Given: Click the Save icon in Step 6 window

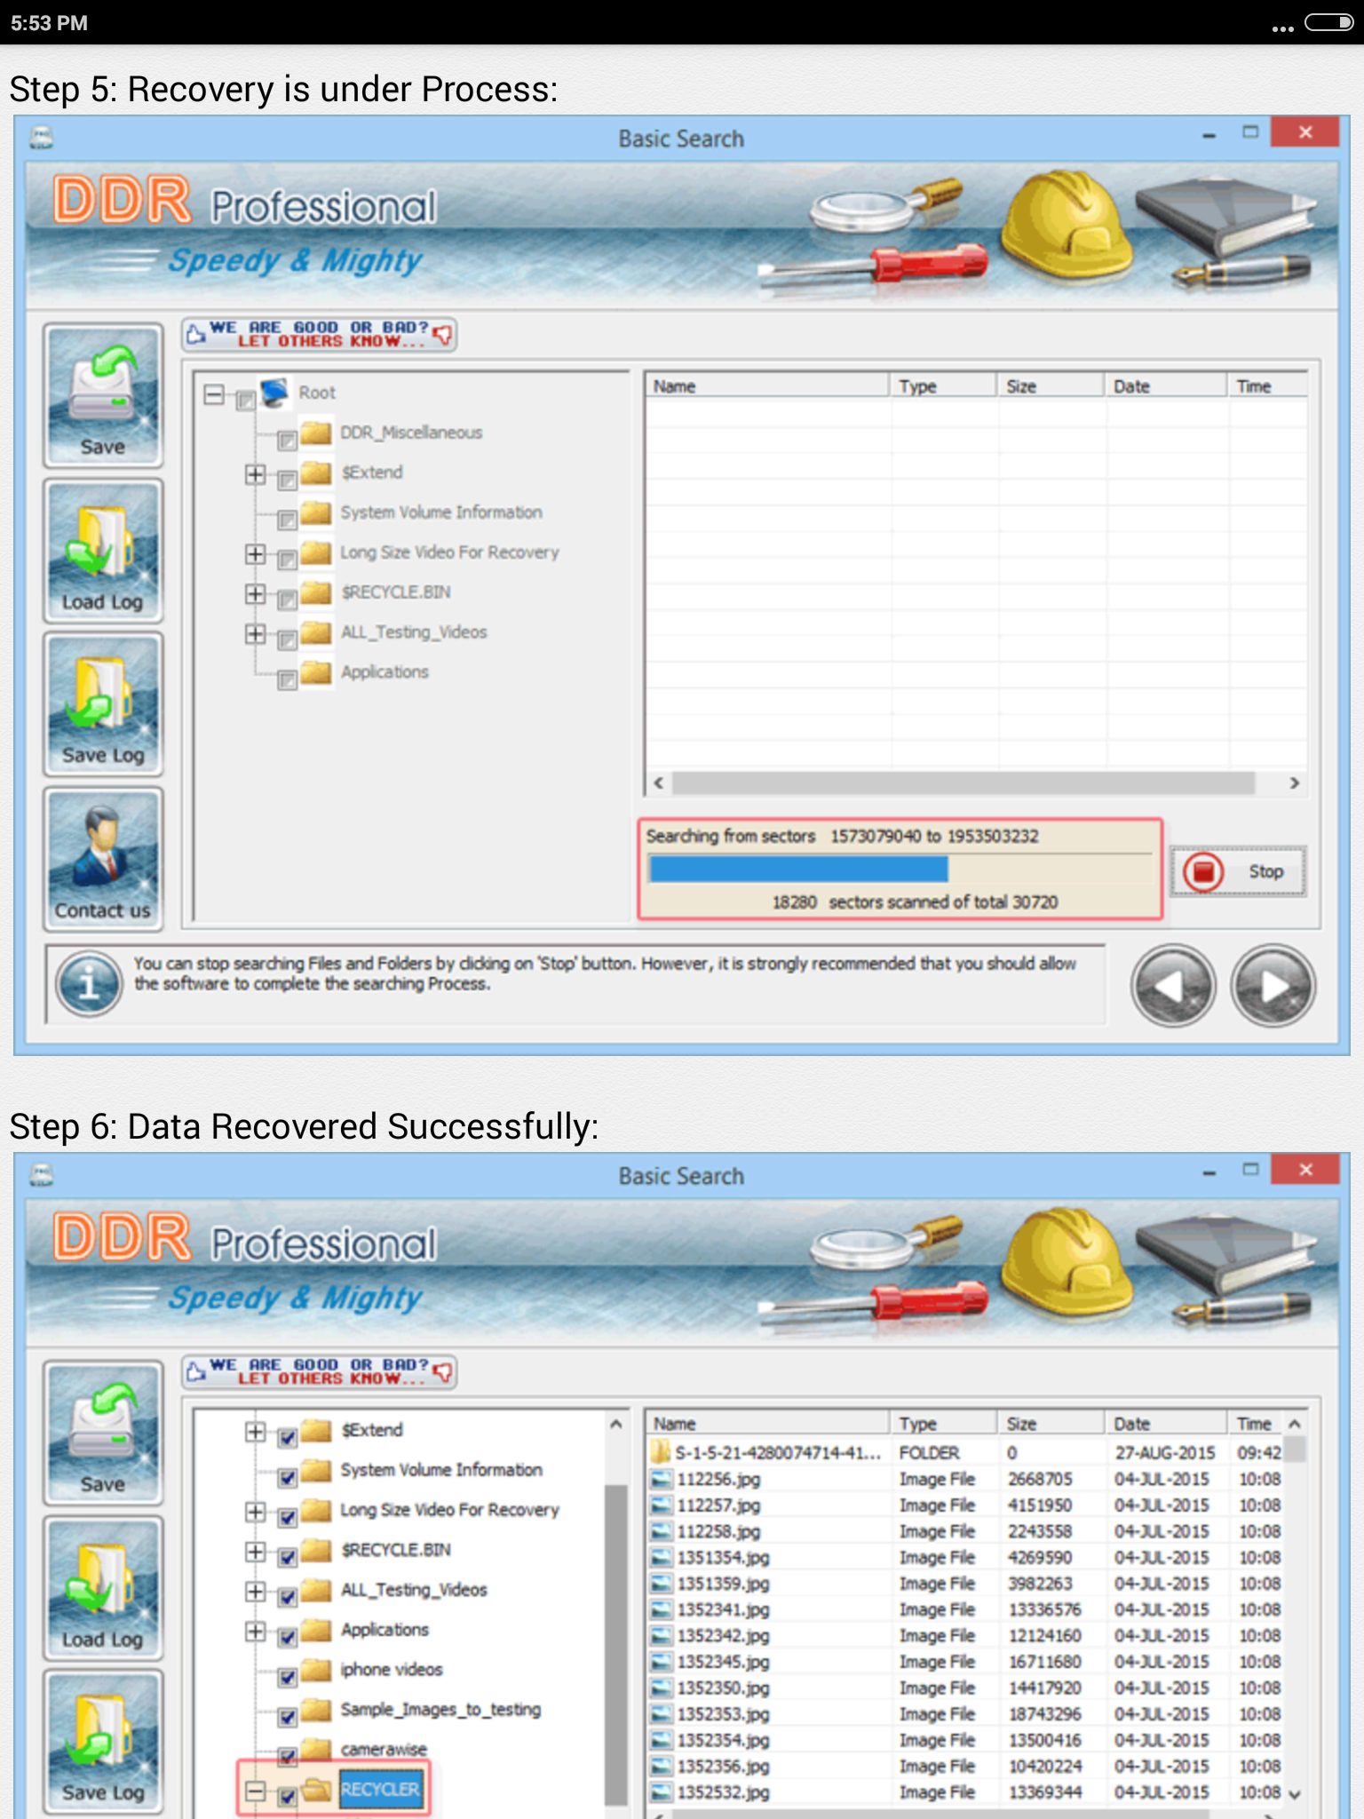Looking at the screenshot, I should (x=103, y=1433).
